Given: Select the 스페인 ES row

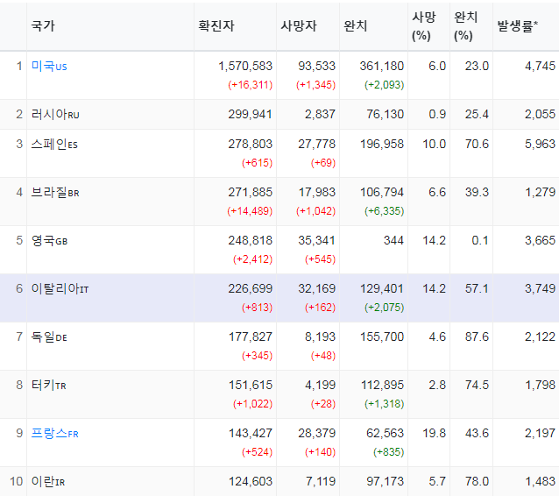Looking at the screenshot, I should point(279,153).
